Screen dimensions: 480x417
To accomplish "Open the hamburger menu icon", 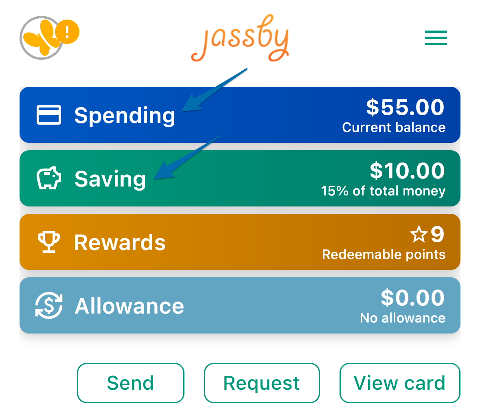I will [436, 37].
